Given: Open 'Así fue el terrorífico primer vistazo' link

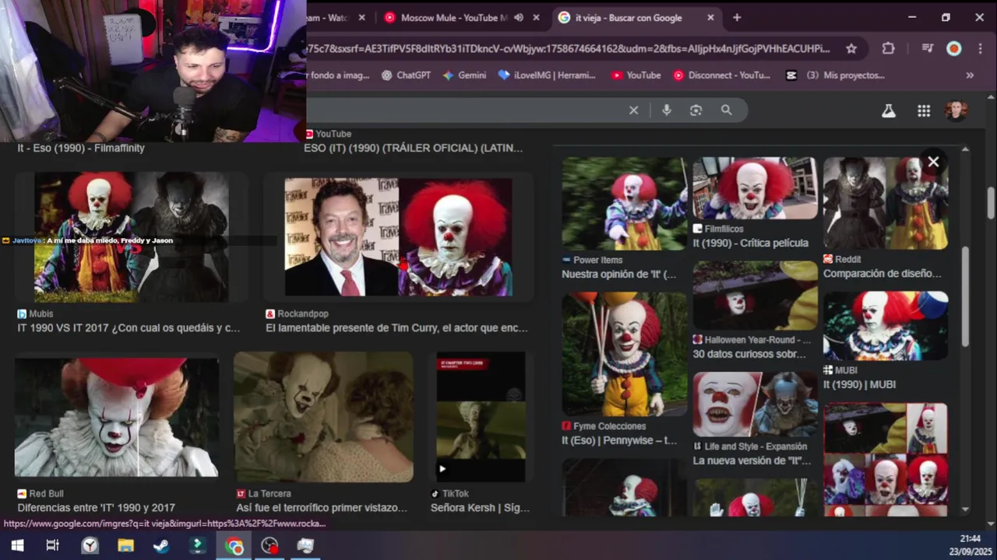Looking at the screenshot, I should coord(321,508).
